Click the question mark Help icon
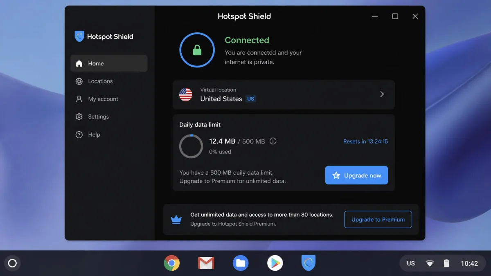Image resolution: width=491 pixels, height=276 pixels. [79, 135]
